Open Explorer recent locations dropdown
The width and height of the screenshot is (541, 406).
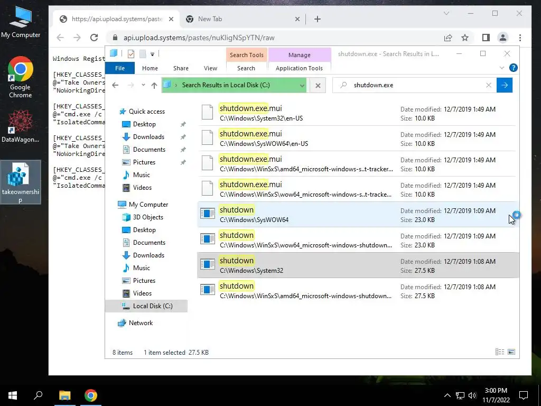(x=143, y=85)
